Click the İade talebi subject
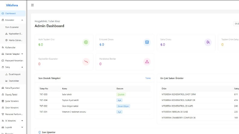This screenshot has width=239, height=134. [67, 94]
